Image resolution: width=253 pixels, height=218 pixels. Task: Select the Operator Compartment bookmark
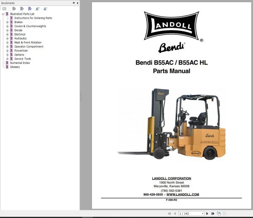pyautogui.click(x=29, y=46)
